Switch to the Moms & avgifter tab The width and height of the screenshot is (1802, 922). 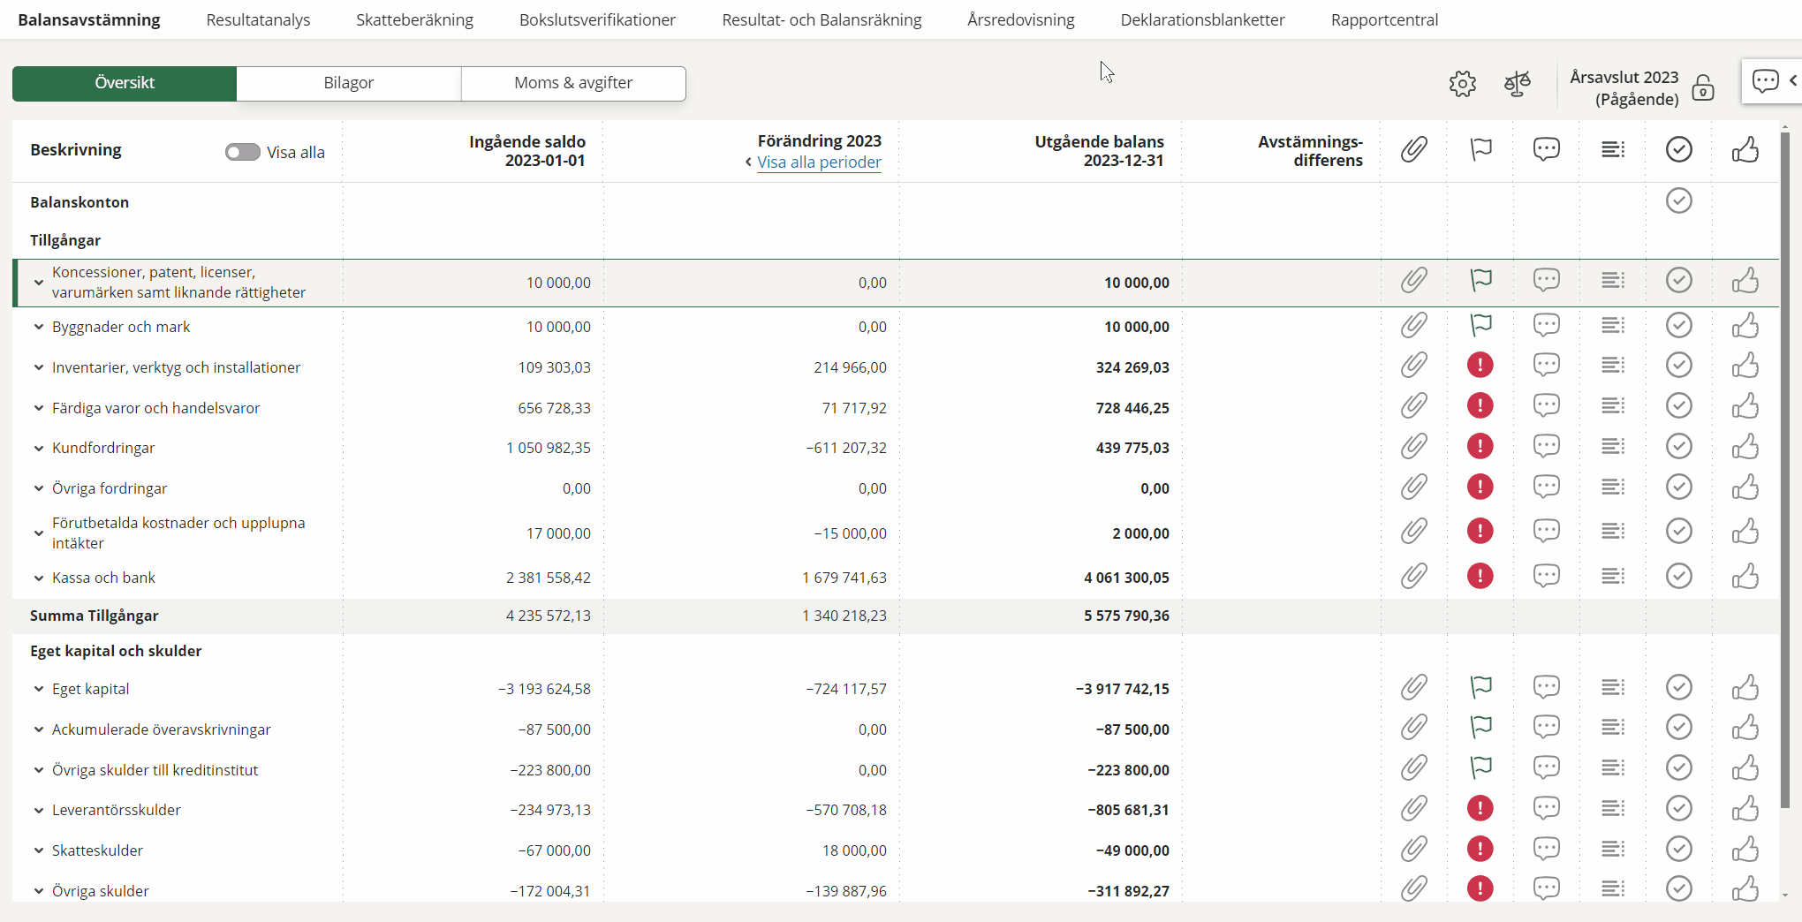click(573, 83)
